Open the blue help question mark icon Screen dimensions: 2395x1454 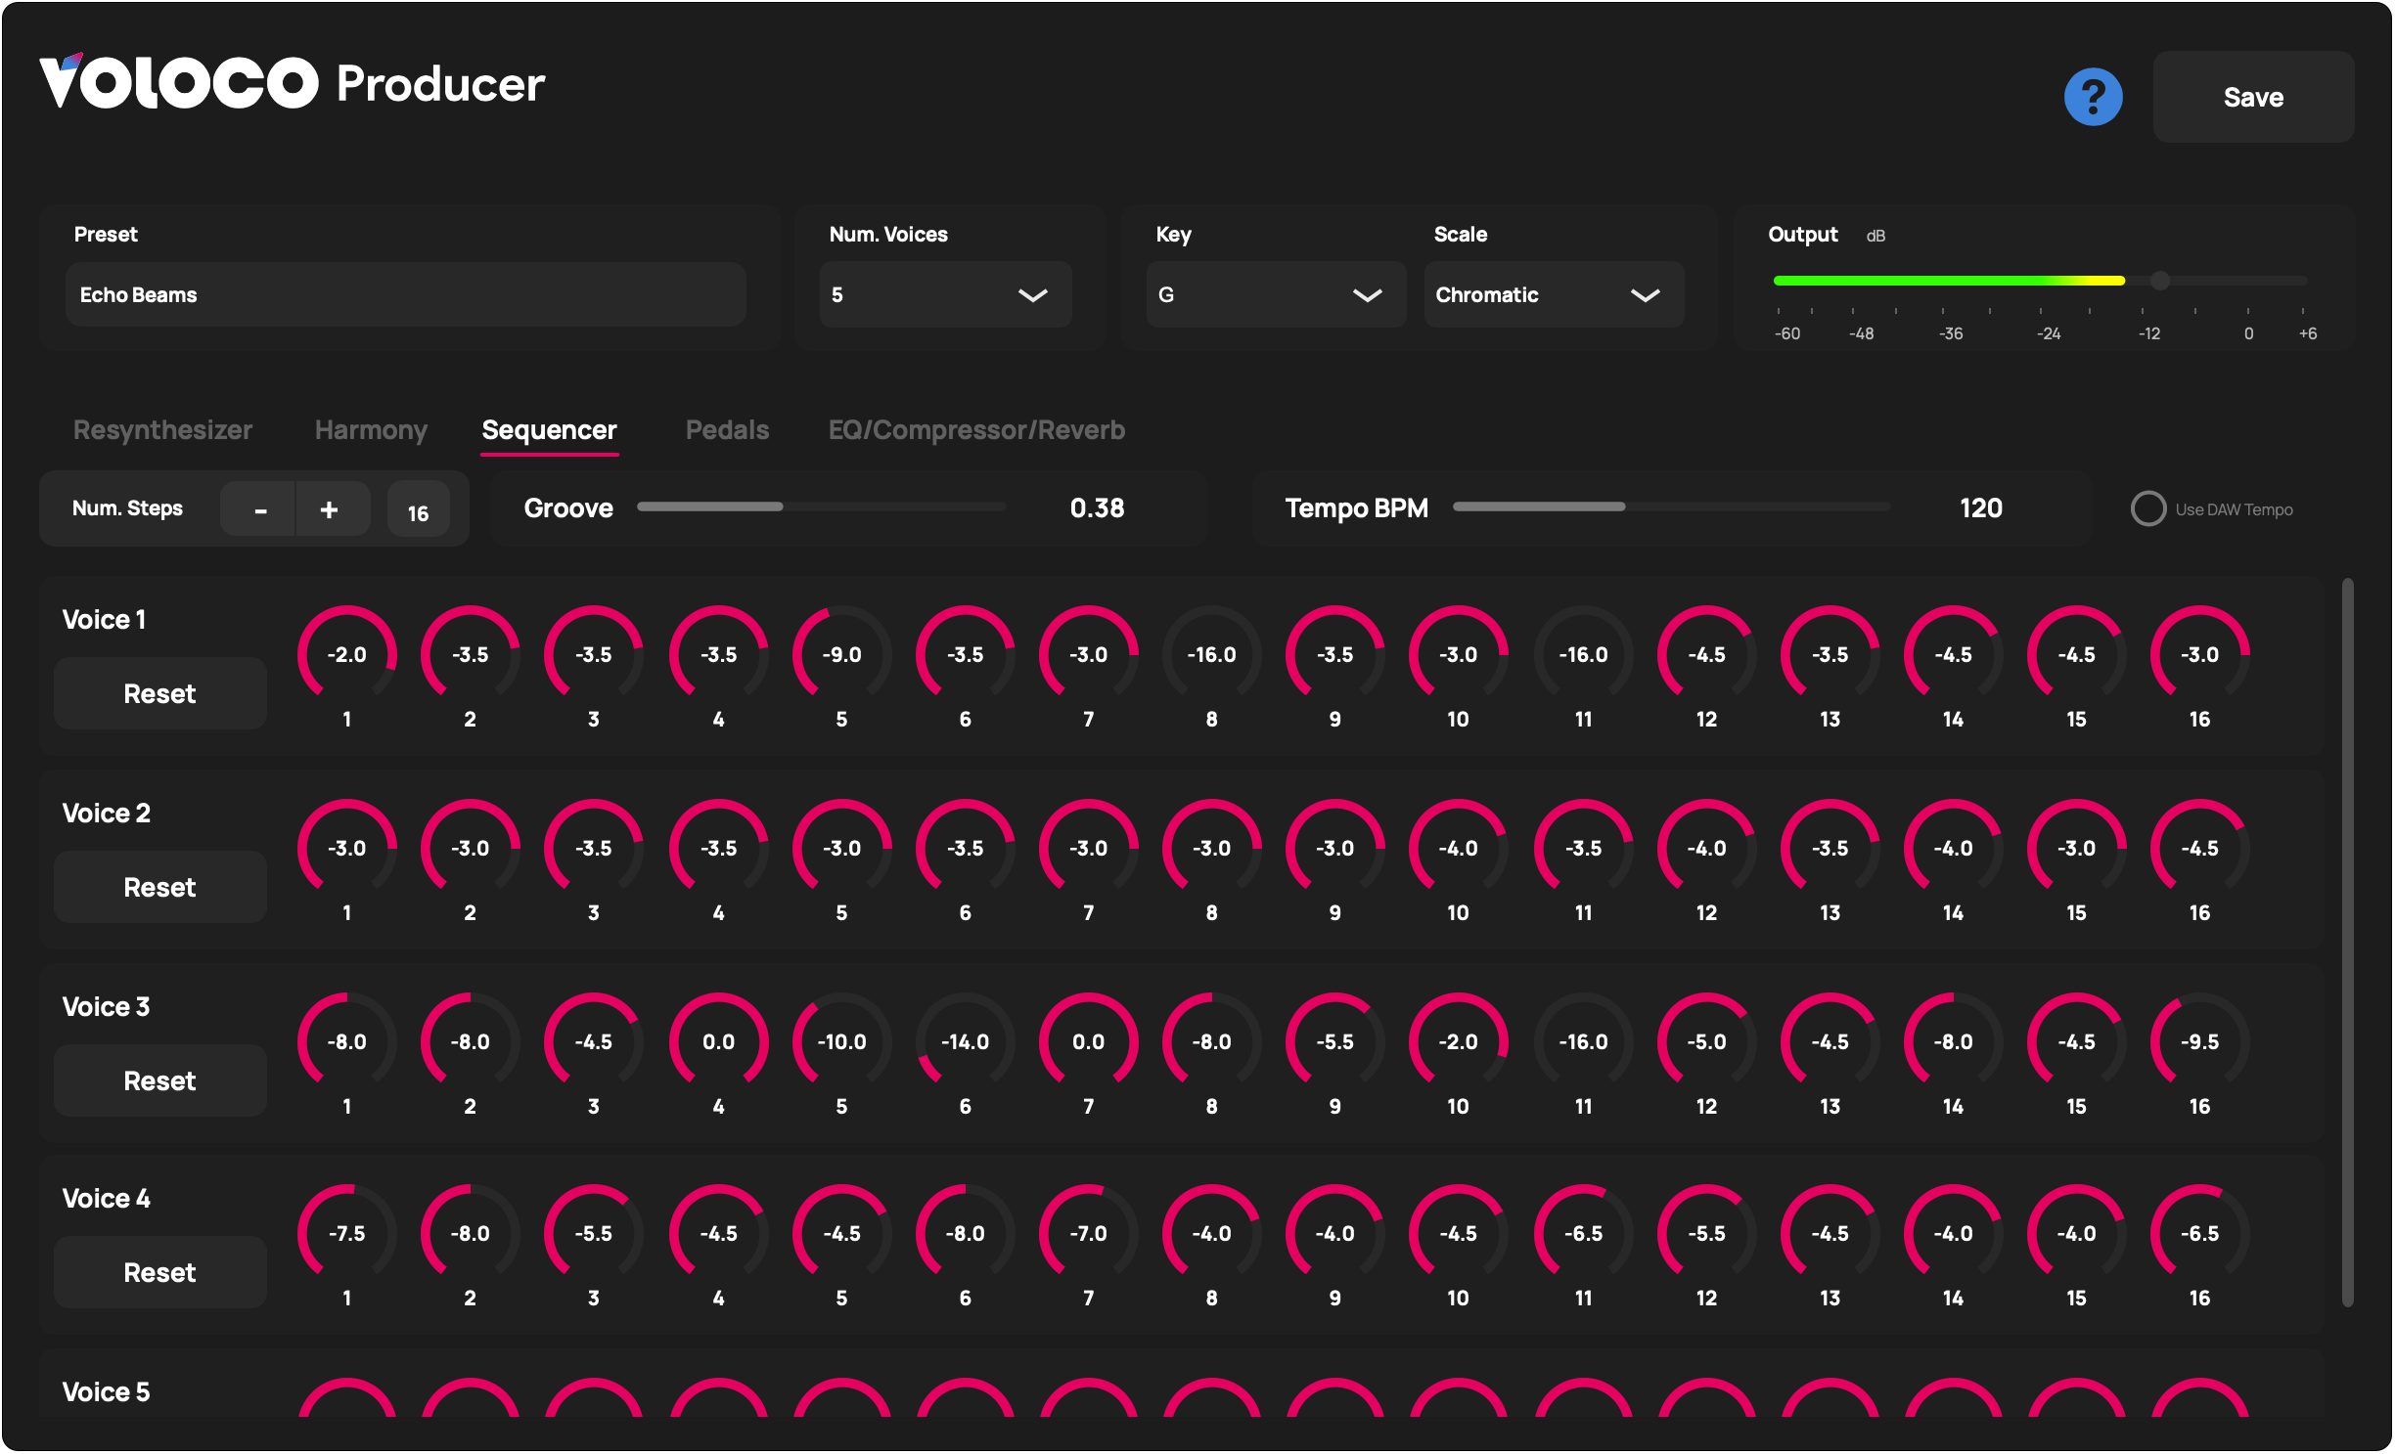tap(2093, 97)
